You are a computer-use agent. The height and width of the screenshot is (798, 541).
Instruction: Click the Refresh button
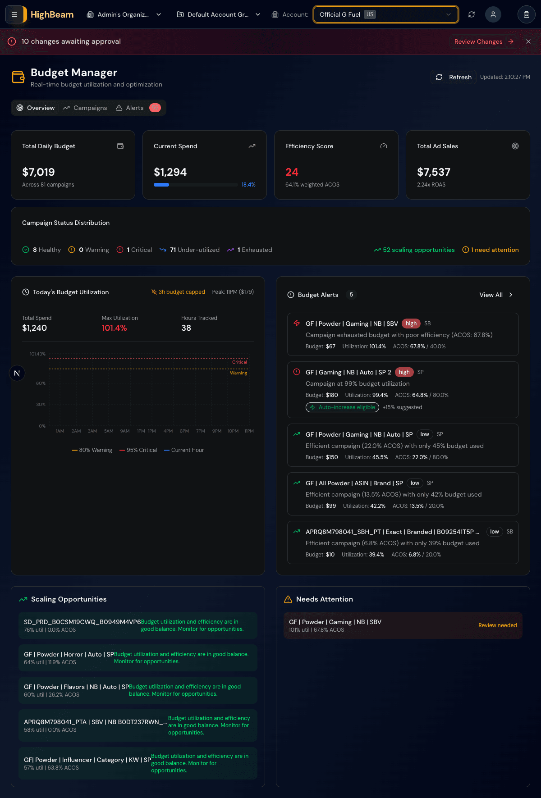pos(454,77)
